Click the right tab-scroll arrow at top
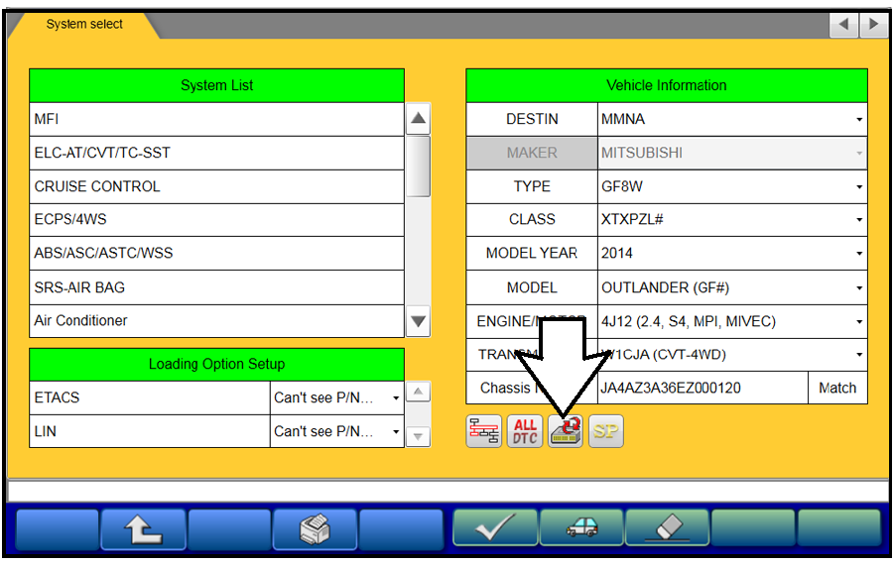Screen dimensions: 894x564 click(x=873, y=25)
